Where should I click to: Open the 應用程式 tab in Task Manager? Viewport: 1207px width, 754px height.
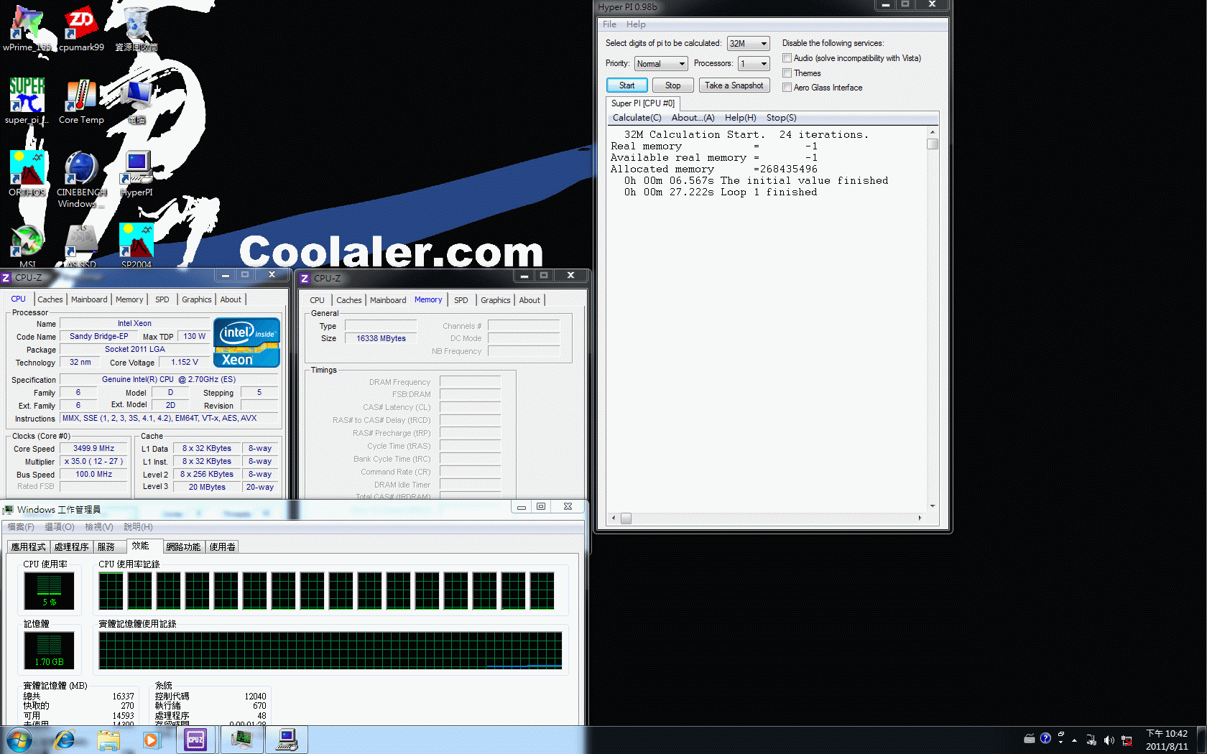pyautogui.click(x=29, y=547)
